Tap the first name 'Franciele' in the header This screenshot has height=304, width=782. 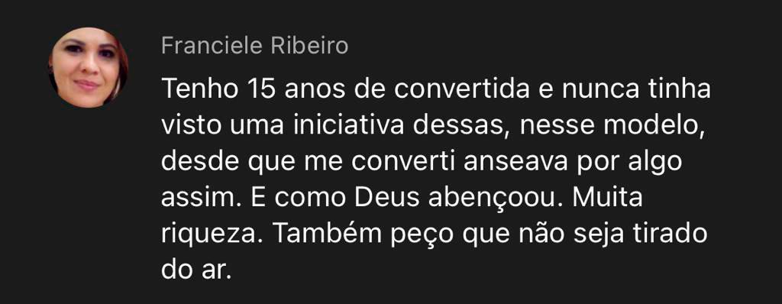(x=212, y=47)
